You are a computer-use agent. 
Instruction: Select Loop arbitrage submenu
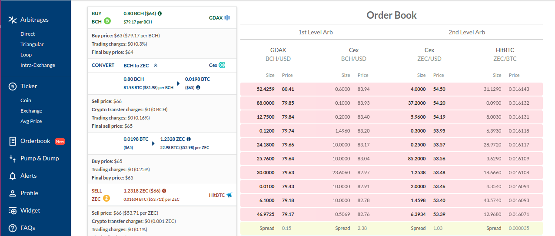26,55
